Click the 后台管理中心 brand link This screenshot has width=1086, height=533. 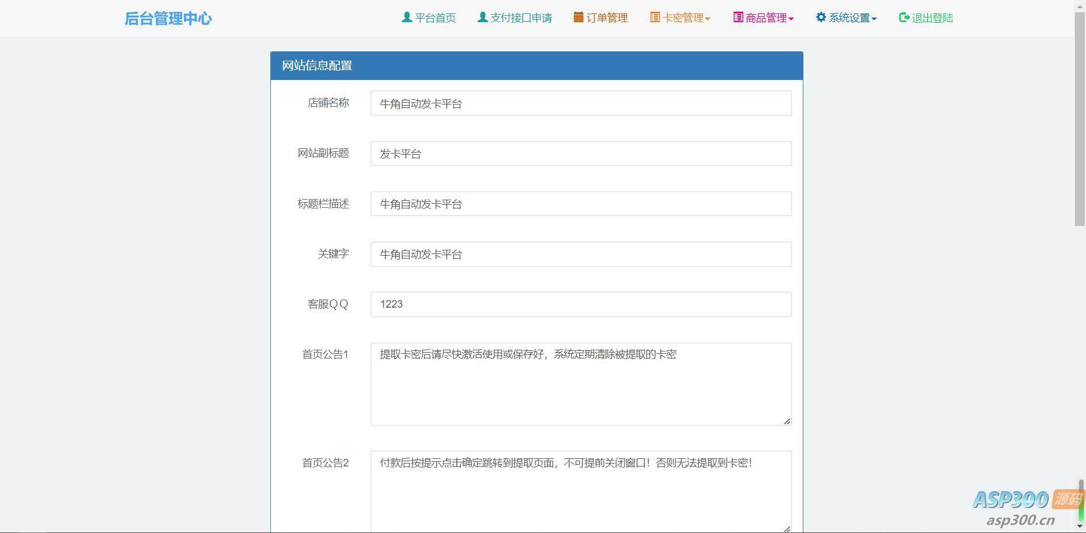168,19
